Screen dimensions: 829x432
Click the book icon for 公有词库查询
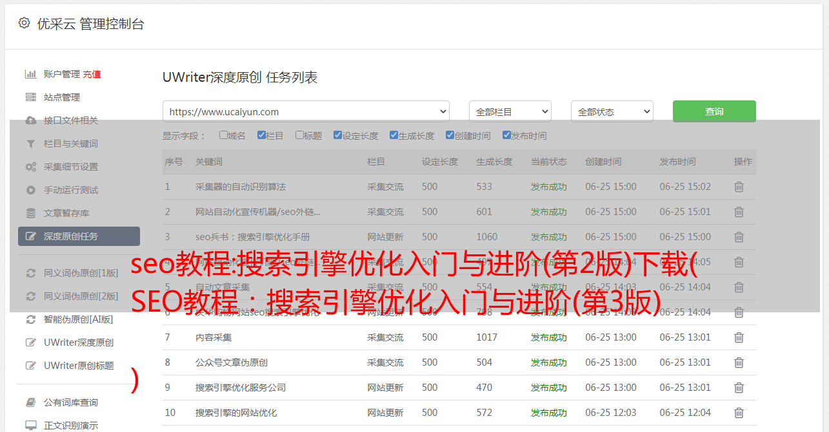coord(30,402)
